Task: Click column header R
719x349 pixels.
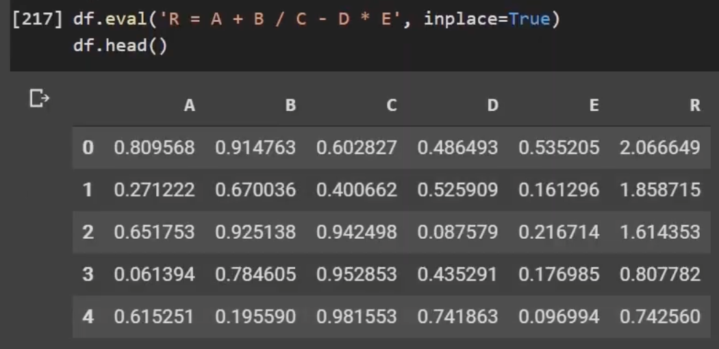Action: [695, 106]
